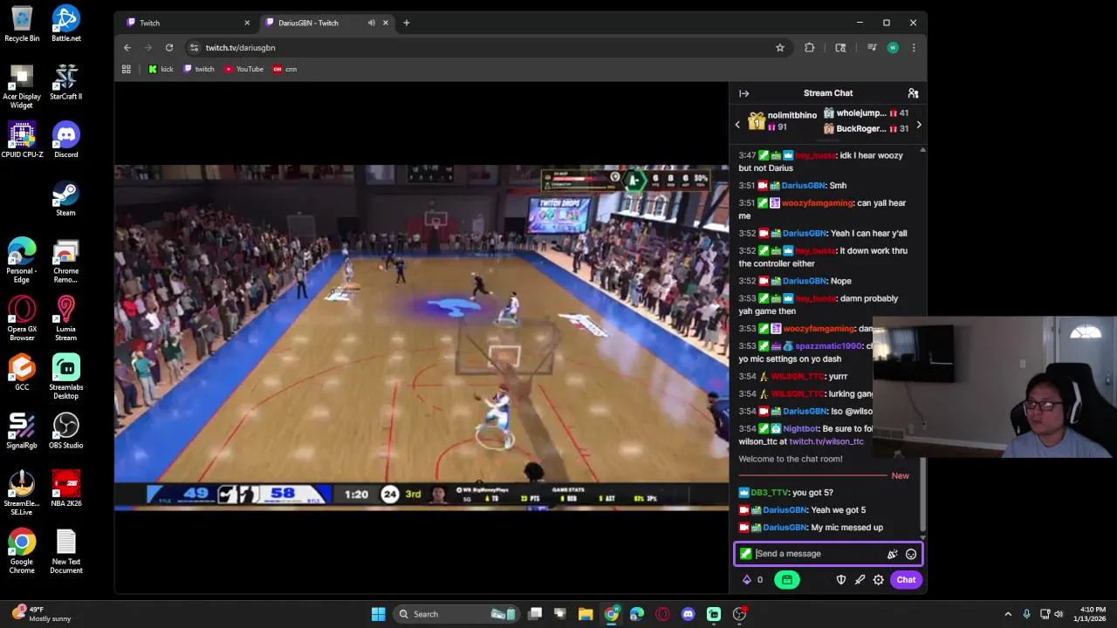Open the twitch bookmark
Viewport: 1117px width, 628px height.
click(x=199, y=69)
